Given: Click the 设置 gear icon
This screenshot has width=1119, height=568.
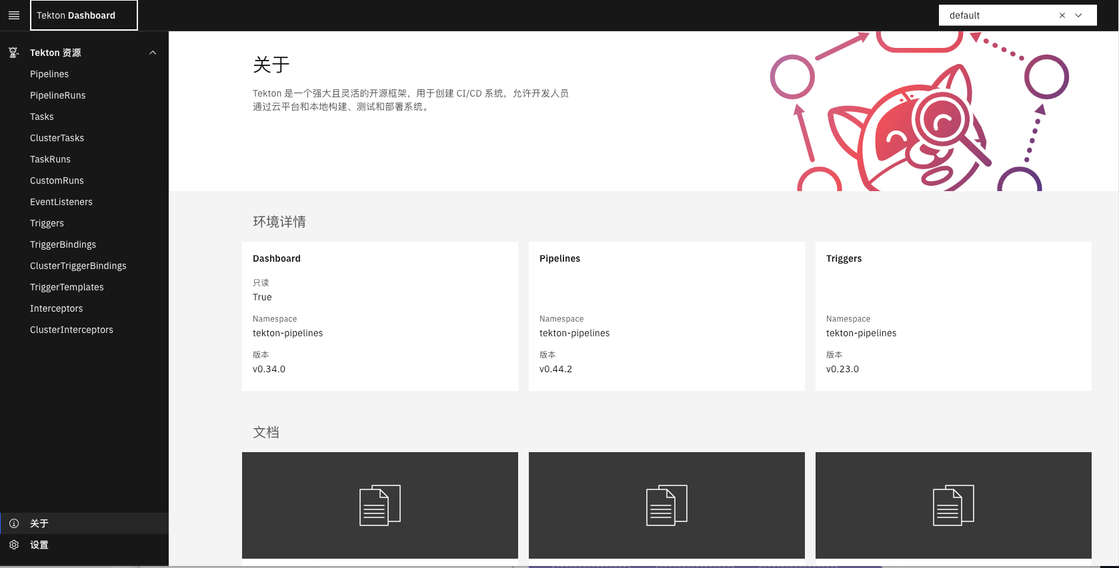Looking at the screenshot, I should (x=14, y=545).
